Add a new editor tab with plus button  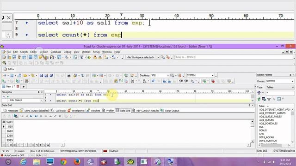click(x=24, y=87)
